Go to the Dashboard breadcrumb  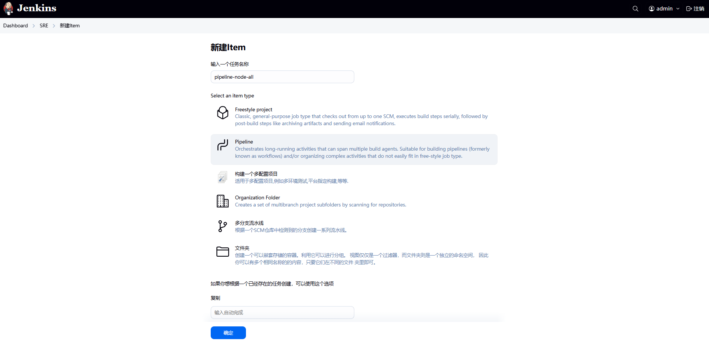pos(15,25)
